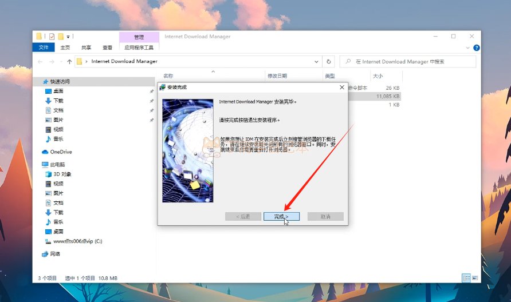Viewport: 511px width, 302px height.
Task: Select 此电脑 in the navigation pane
Action: coord(57,164)
